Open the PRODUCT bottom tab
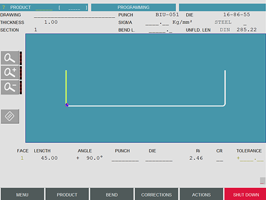Screen dimensions: 266x200 point(67,195)
